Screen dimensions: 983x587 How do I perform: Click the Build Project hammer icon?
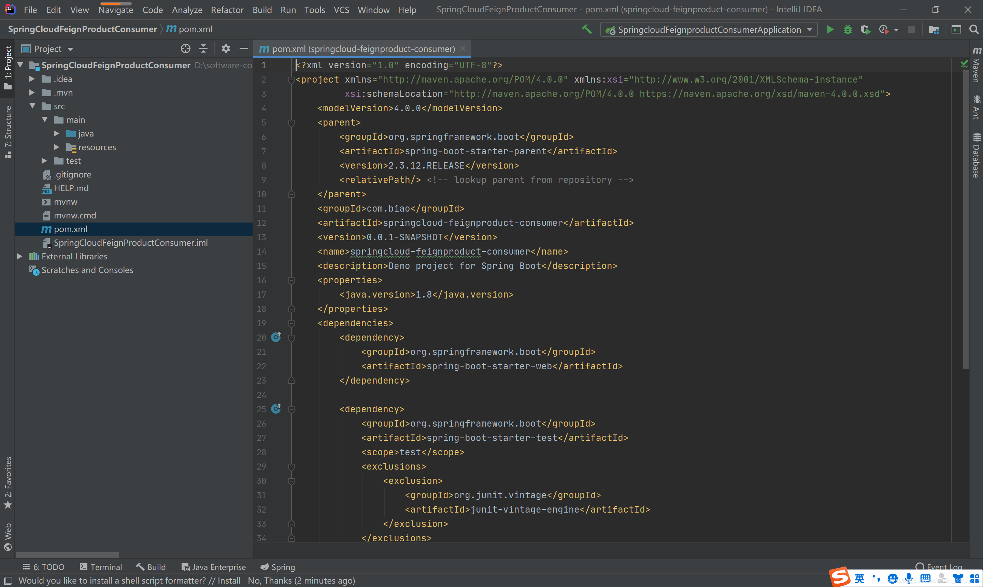pos(587,29)
